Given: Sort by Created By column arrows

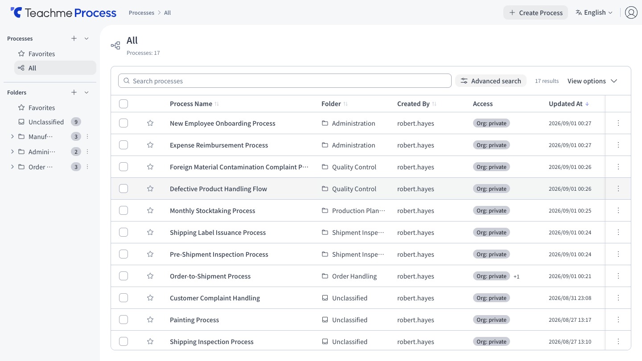Looking at the screenshot, I should coord(434,104).
